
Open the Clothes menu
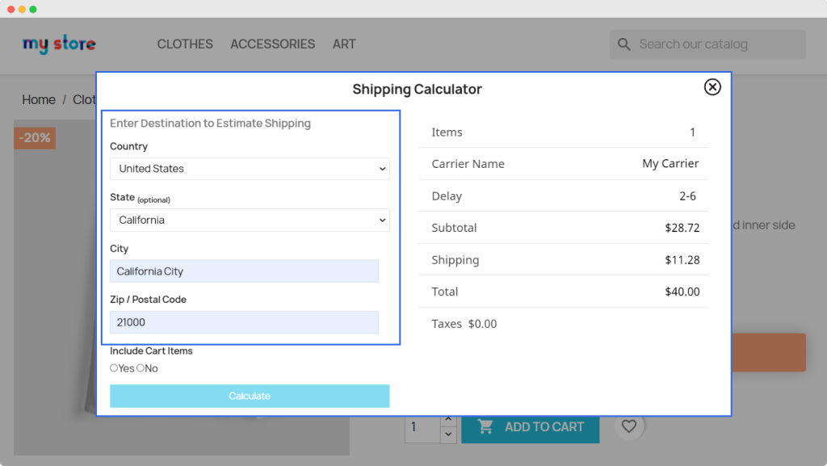pos(185,44)
